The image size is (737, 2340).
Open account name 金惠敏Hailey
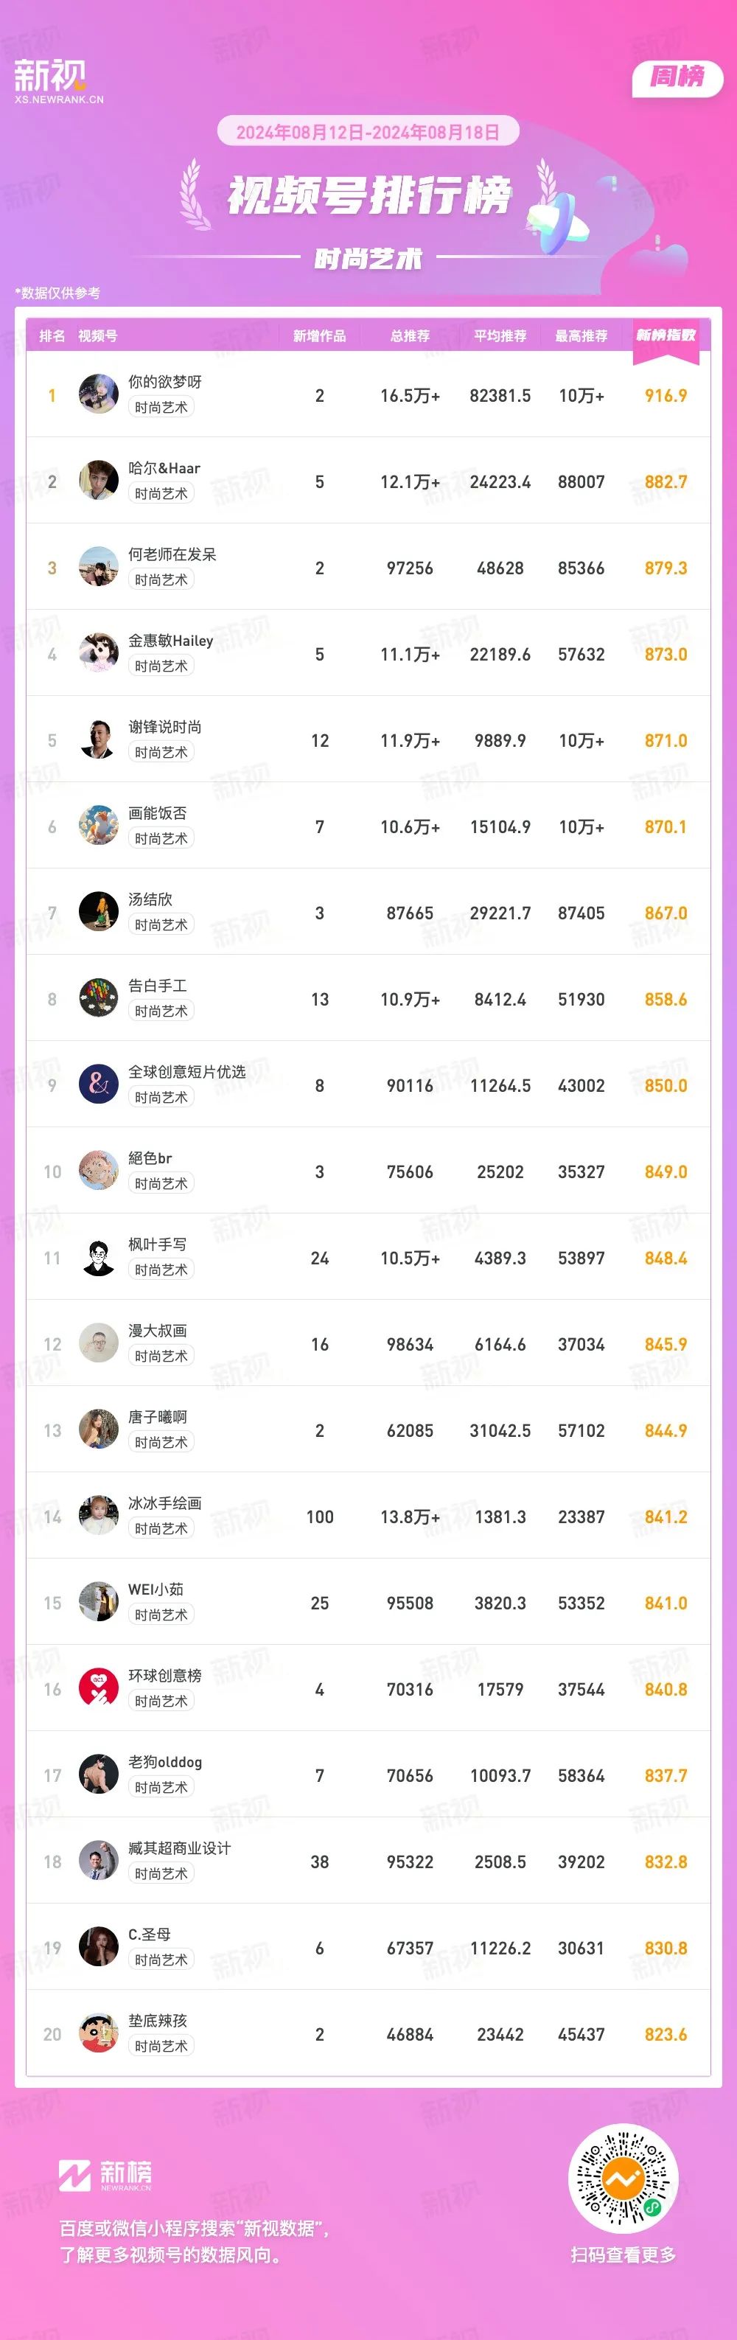point(171,641)
